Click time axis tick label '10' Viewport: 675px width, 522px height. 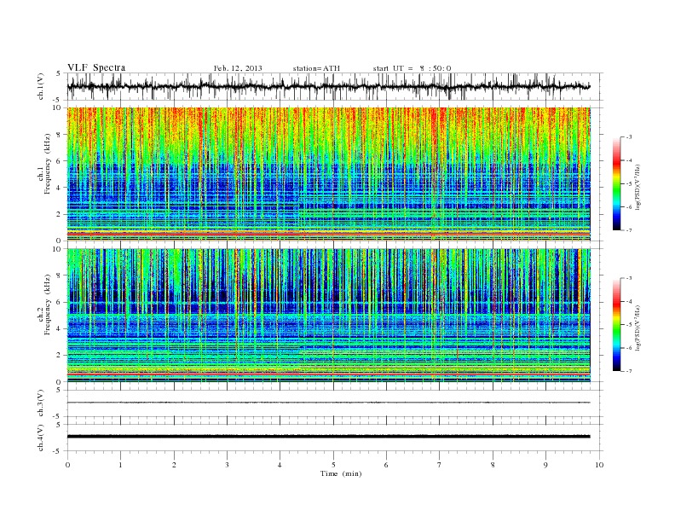click(x=599, y=465)
